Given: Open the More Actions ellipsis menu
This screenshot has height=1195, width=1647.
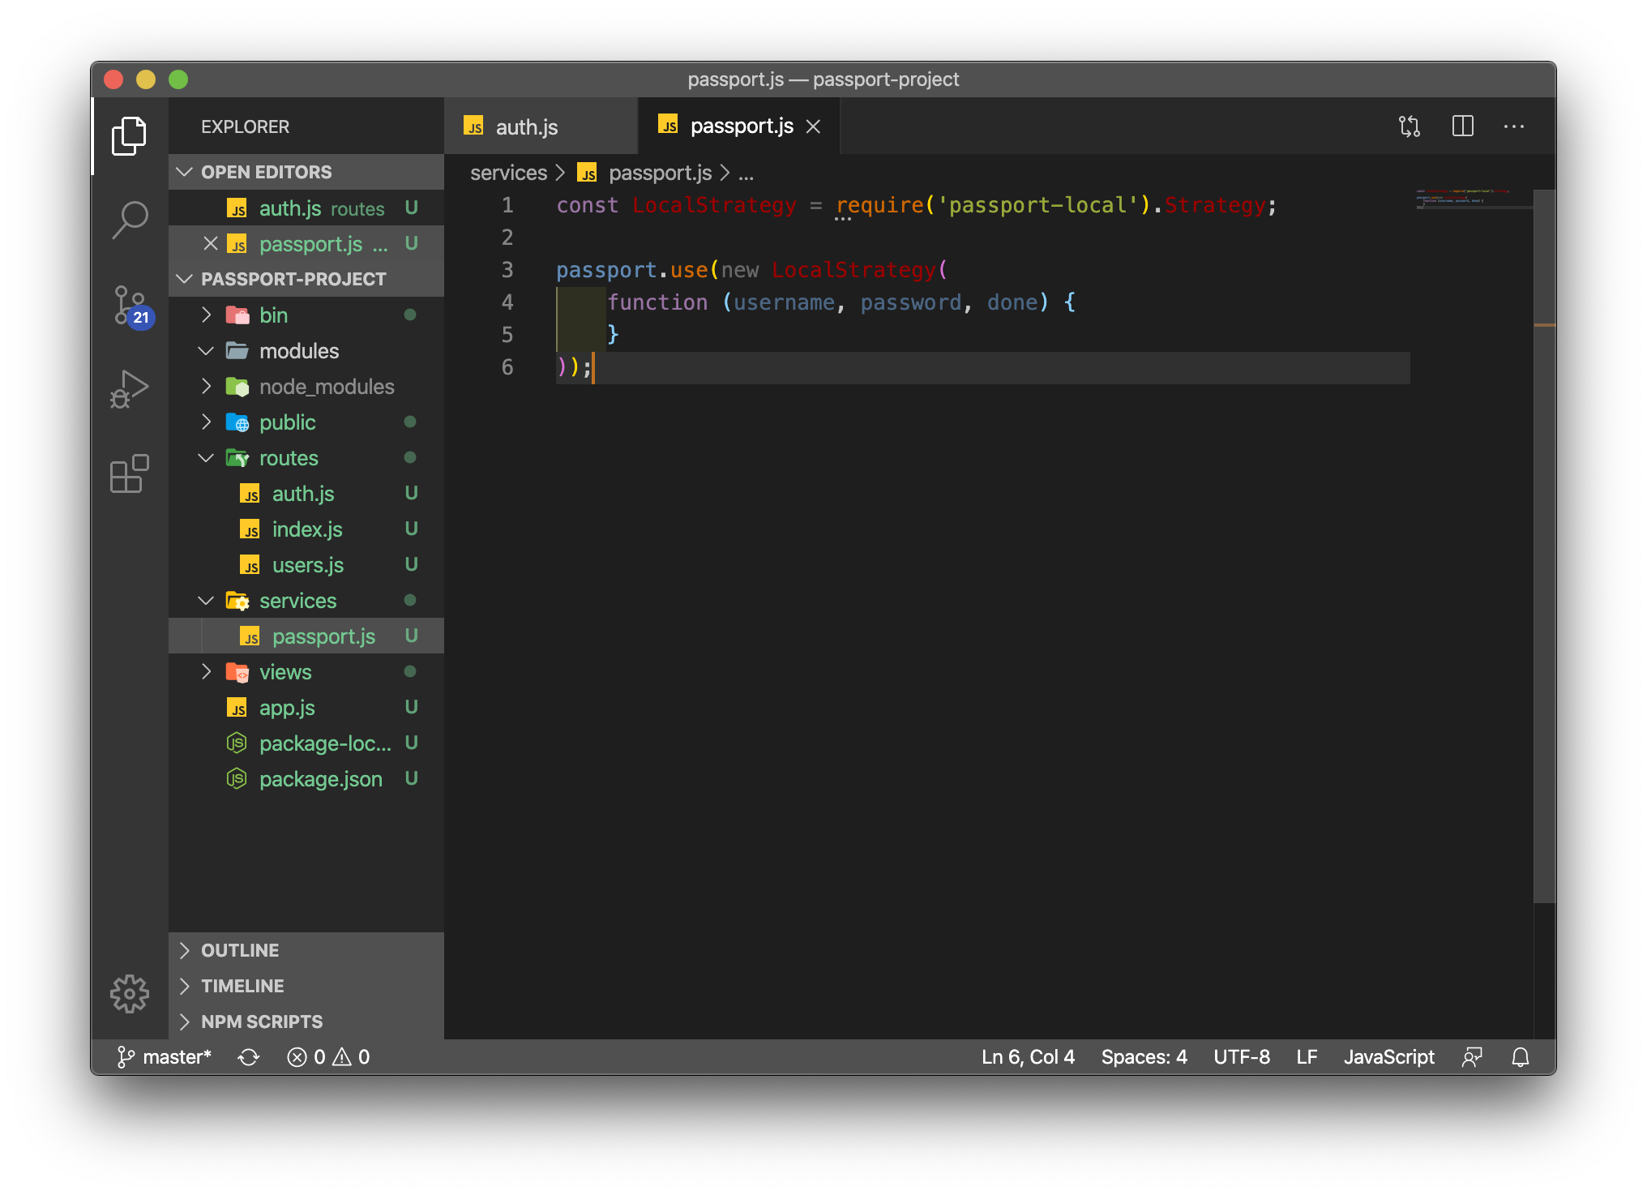Looking at the screenshot, I should coord(1513,126).
